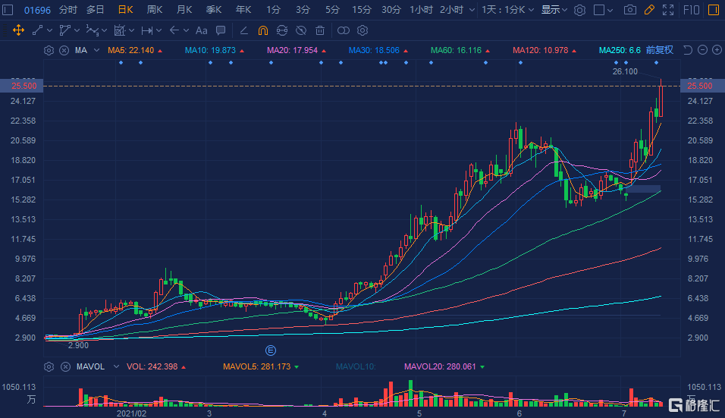Open the F10 company info

point(692,10)
